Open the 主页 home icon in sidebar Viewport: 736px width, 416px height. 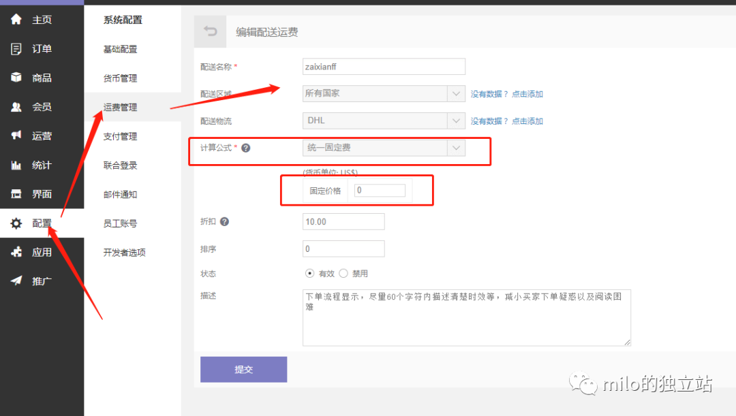[17, 20]
